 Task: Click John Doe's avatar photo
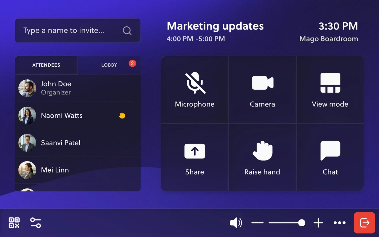[x=27, y=88]
